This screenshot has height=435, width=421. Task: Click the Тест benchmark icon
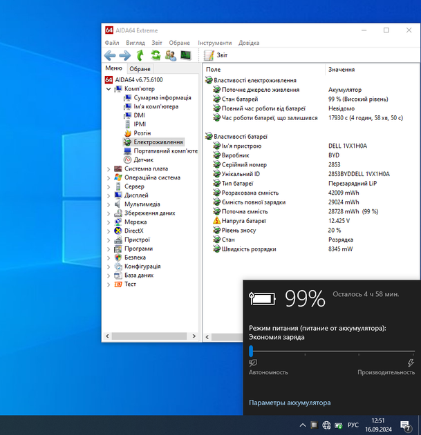click(118, 284)
